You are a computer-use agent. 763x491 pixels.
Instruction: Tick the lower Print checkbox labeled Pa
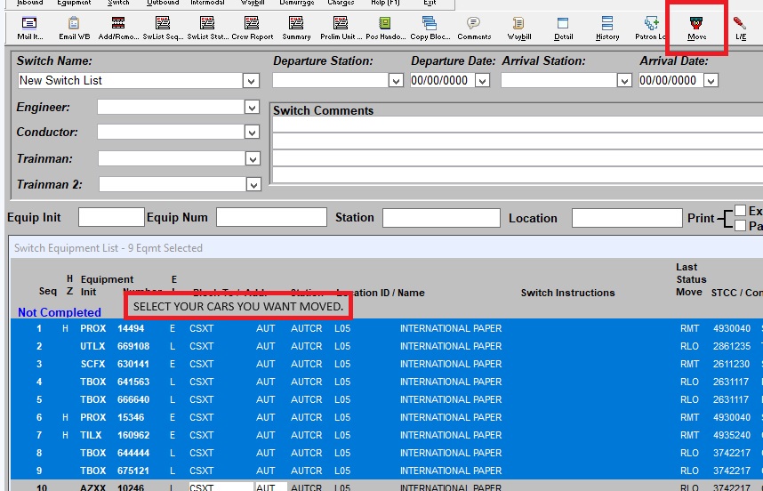click(x=740, y=225)
